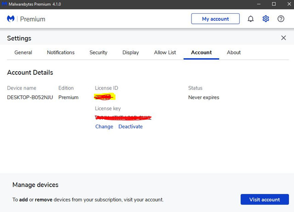Switch to the Notifications tab
Image resolution: width=294 pixels, height=212 pixels.
pyautogui.click(x=61, y=52)
